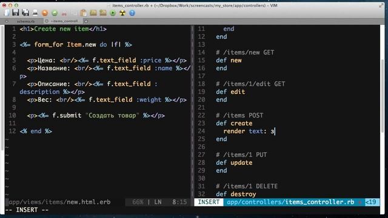Click ":weight" symbol in line 8

(149, 100)
